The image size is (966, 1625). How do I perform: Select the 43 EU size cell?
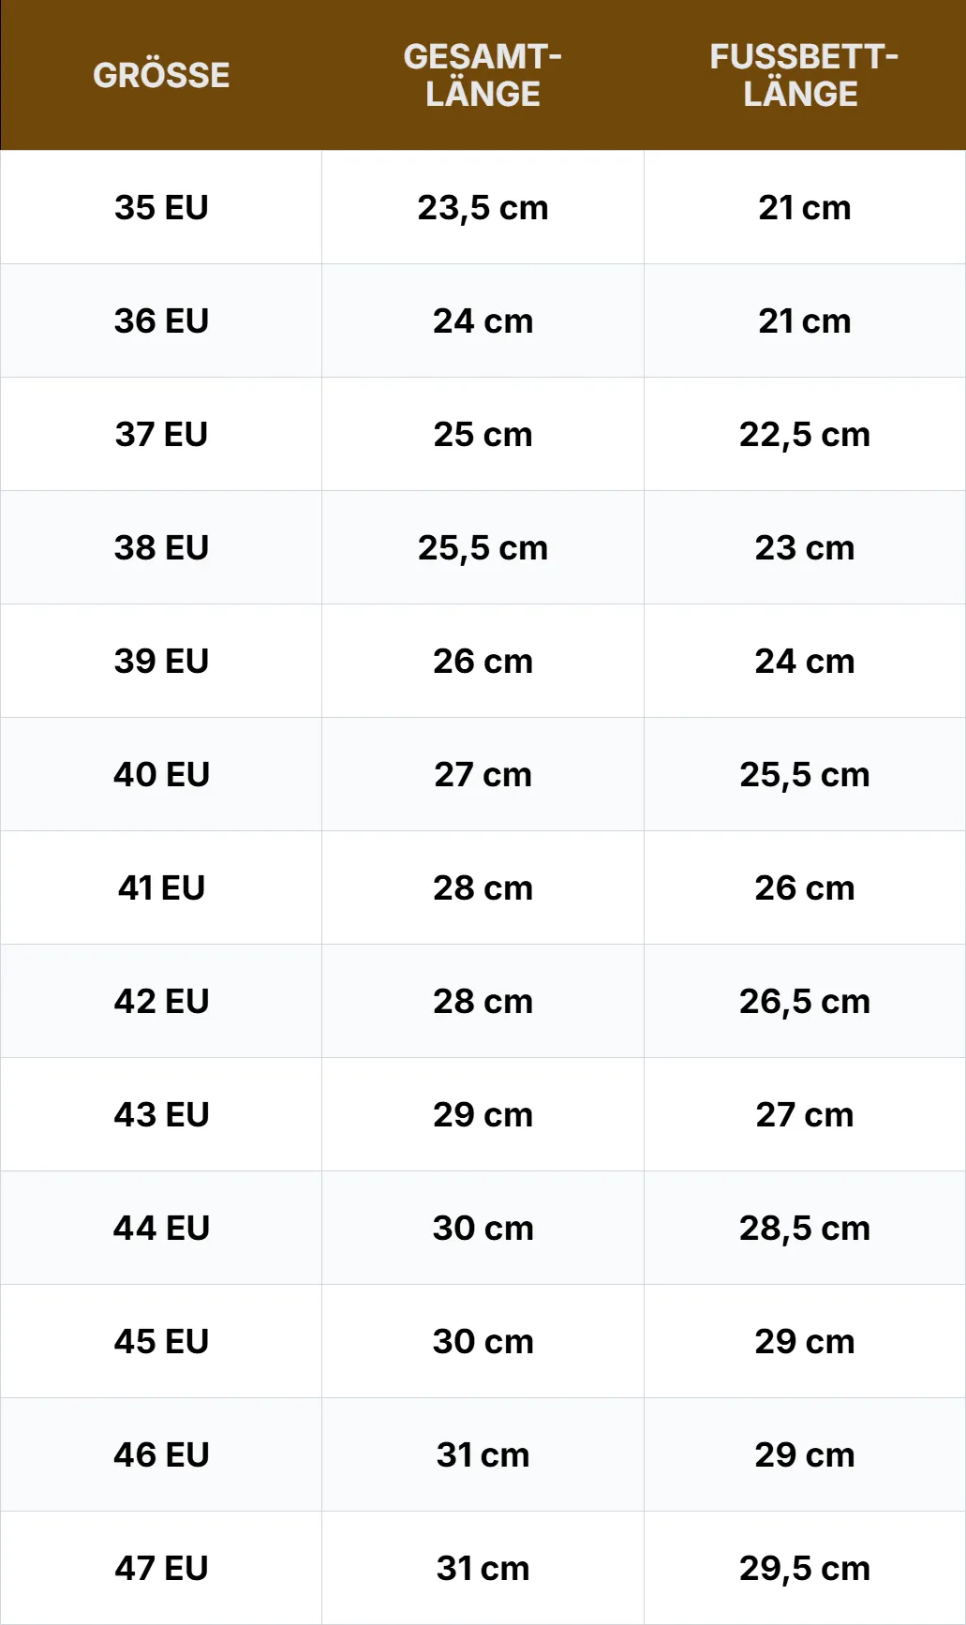point(161,1114)
